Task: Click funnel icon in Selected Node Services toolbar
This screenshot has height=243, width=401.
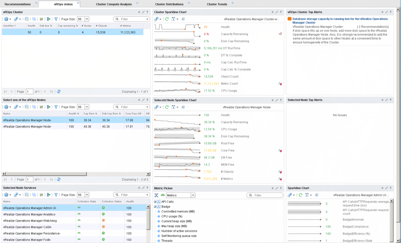Action: click(x=56, y=195)
